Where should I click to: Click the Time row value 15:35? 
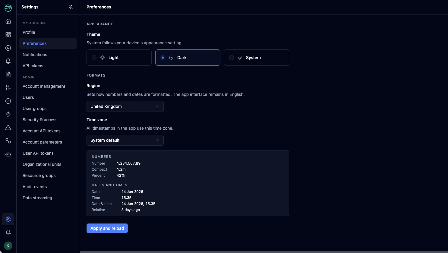pos(126,198)
